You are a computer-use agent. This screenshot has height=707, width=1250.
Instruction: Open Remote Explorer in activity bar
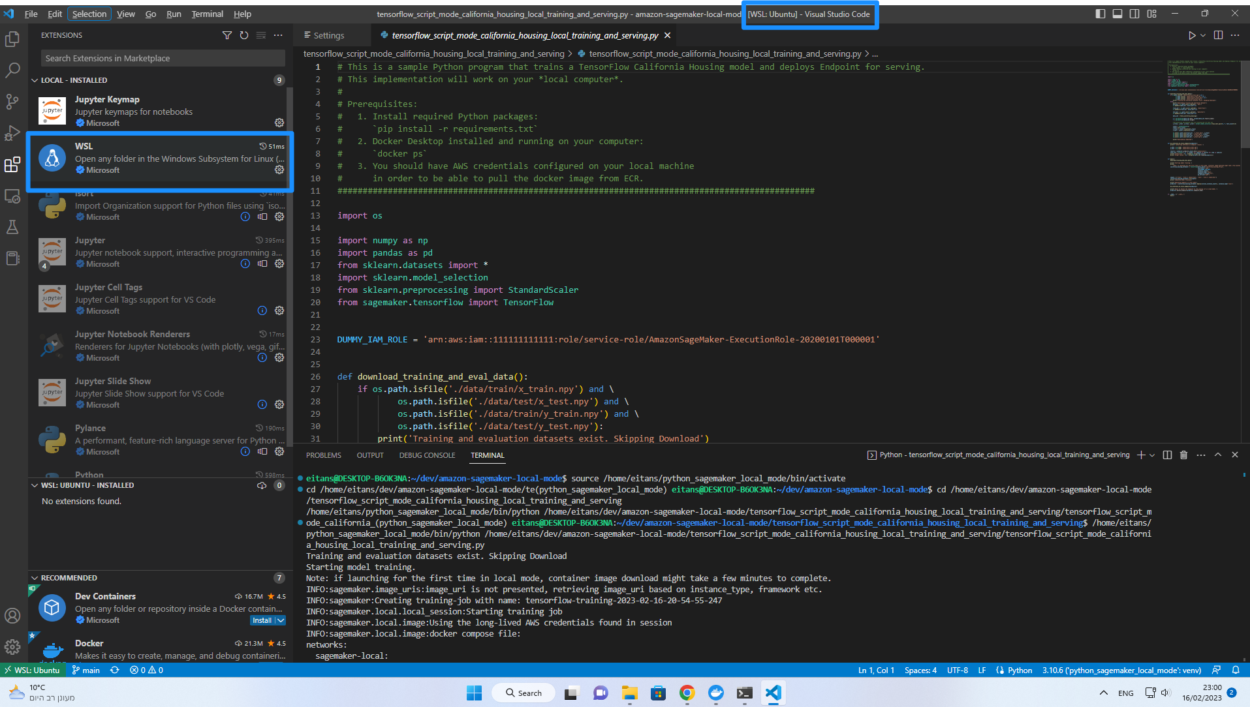[12, 196]
